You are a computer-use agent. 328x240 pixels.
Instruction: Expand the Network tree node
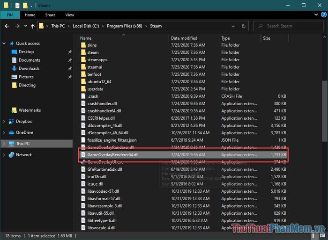click(x=4, y=155)
